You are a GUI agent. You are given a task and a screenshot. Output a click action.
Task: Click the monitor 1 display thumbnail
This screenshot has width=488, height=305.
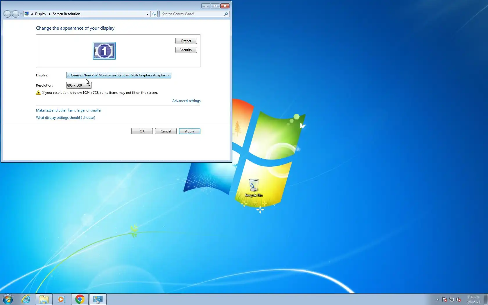[x=104, y=51]
